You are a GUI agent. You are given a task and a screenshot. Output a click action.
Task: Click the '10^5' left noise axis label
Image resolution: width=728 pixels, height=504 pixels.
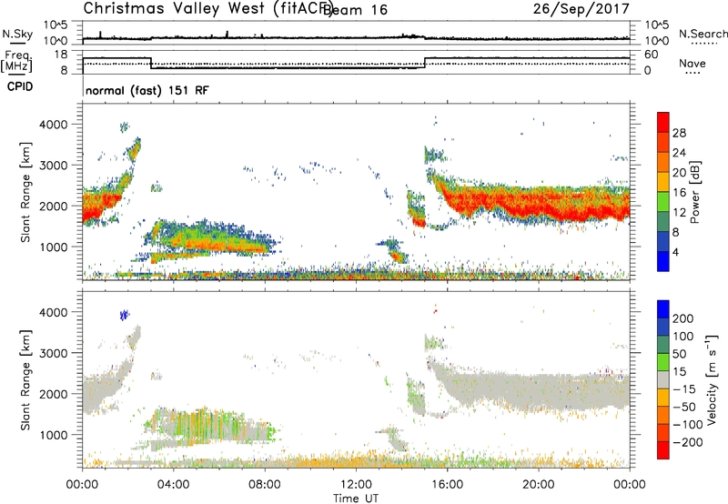click(56, 25)
